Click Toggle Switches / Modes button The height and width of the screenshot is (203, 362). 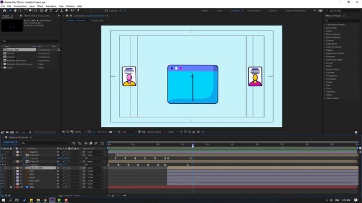click(x=69, y=196)
